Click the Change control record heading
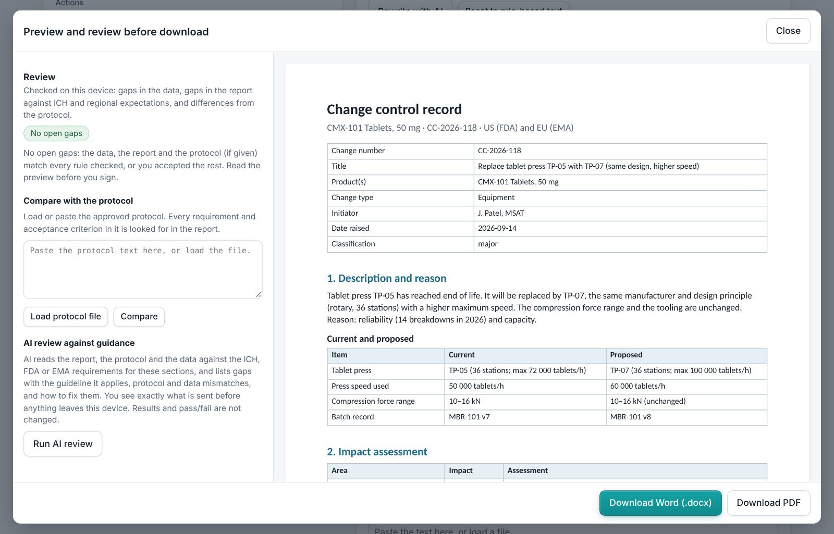This screenshot has height=534, width=834. click(394, 109)
